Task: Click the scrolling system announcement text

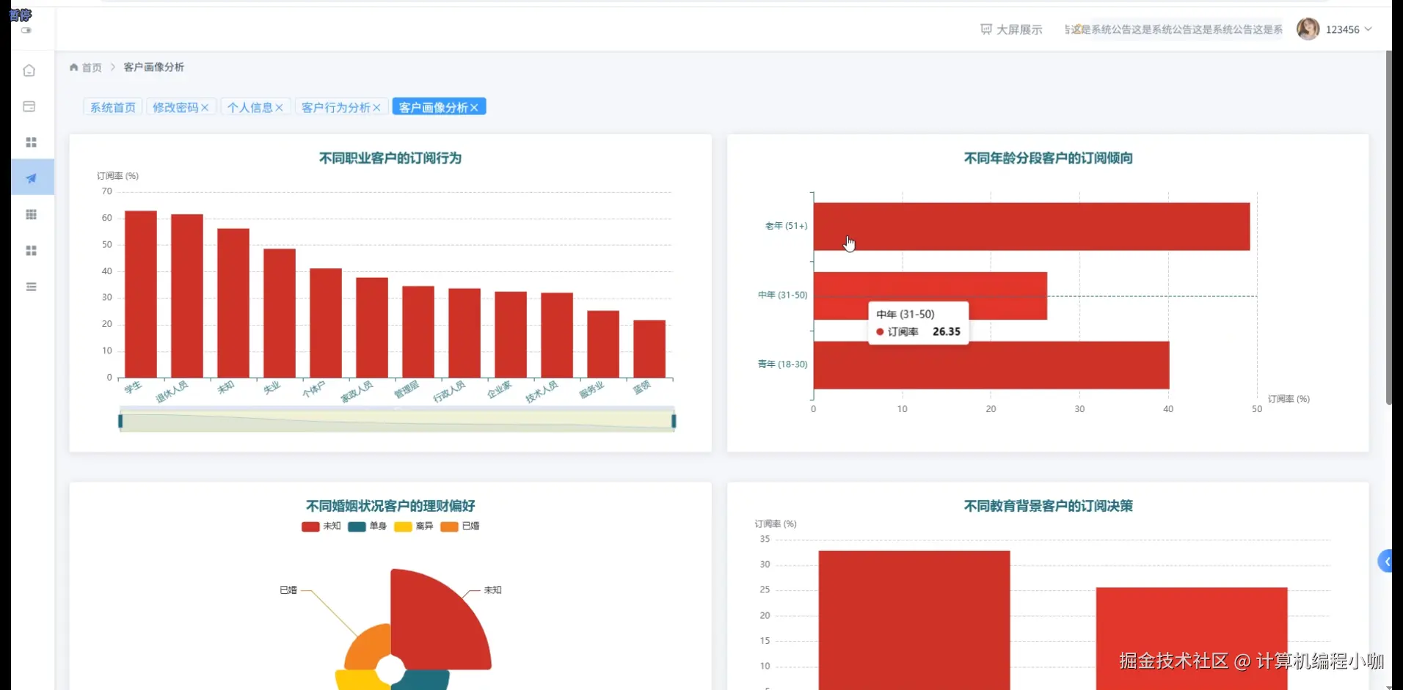Action: [1174, 29]
